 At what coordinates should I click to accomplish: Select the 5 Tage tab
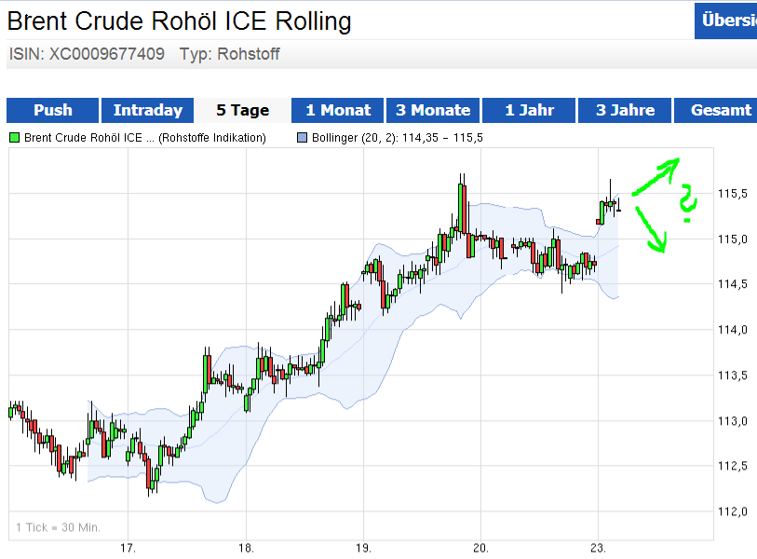pos(242,110)
